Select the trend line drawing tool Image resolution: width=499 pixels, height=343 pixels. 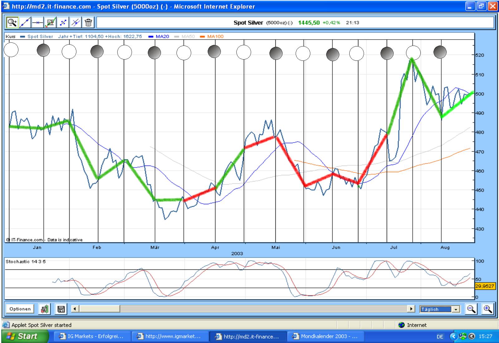[x=25, y=22]
